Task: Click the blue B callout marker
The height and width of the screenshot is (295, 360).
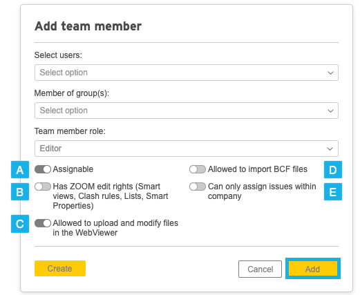Action: [20, 191]
